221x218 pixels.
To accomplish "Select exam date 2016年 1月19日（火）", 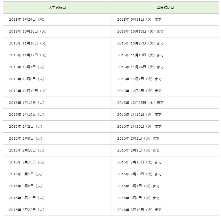I will coord(27,115).
